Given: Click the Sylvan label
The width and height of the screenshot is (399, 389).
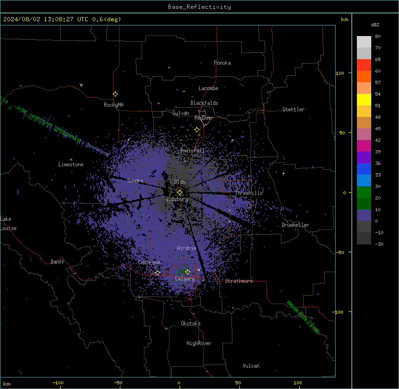Looking at the screenshot, I should pyautogui.click(x=181, y=113).
